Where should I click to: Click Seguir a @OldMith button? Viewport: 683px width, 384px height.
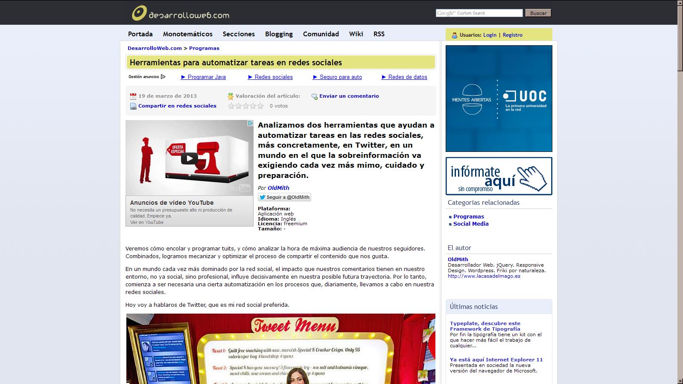(284, 197)
